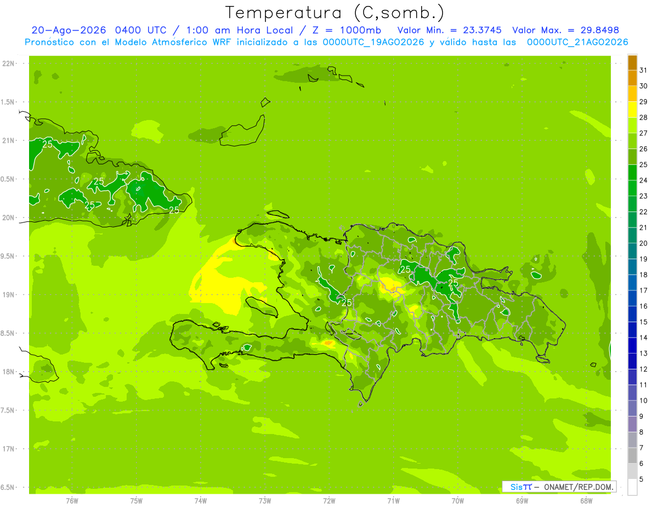Screen dimensions: 658x508
Task: Click the "73W" longitude label
Action: pyautogui.click(x=265, y=501)
